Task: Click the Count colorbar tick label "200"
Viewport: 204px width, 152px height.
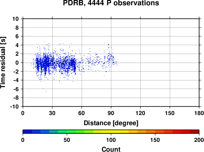Action: [199, 140]
